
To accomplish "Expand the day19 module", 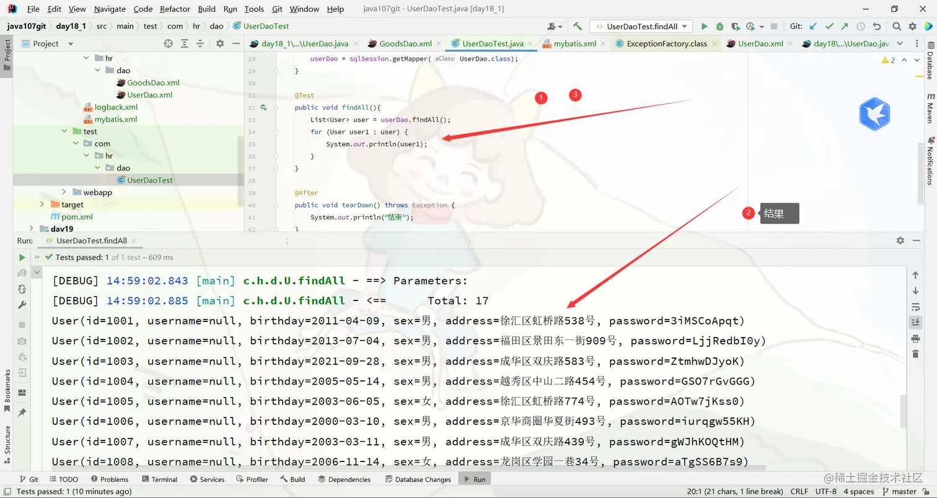I will coord(31,229).
